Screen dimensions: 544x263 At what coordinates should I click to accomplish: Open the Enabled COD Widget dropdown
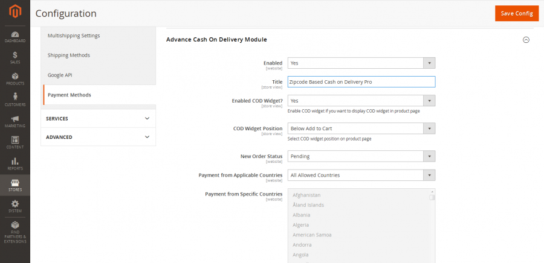point(361,101)
